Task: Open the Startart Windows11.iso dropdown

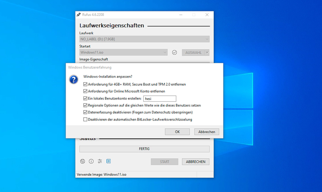Action: [x=124, y=52]
